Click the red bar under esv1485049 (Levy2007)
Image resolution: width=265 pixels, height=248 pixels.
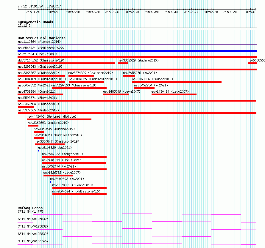[116, 94]
